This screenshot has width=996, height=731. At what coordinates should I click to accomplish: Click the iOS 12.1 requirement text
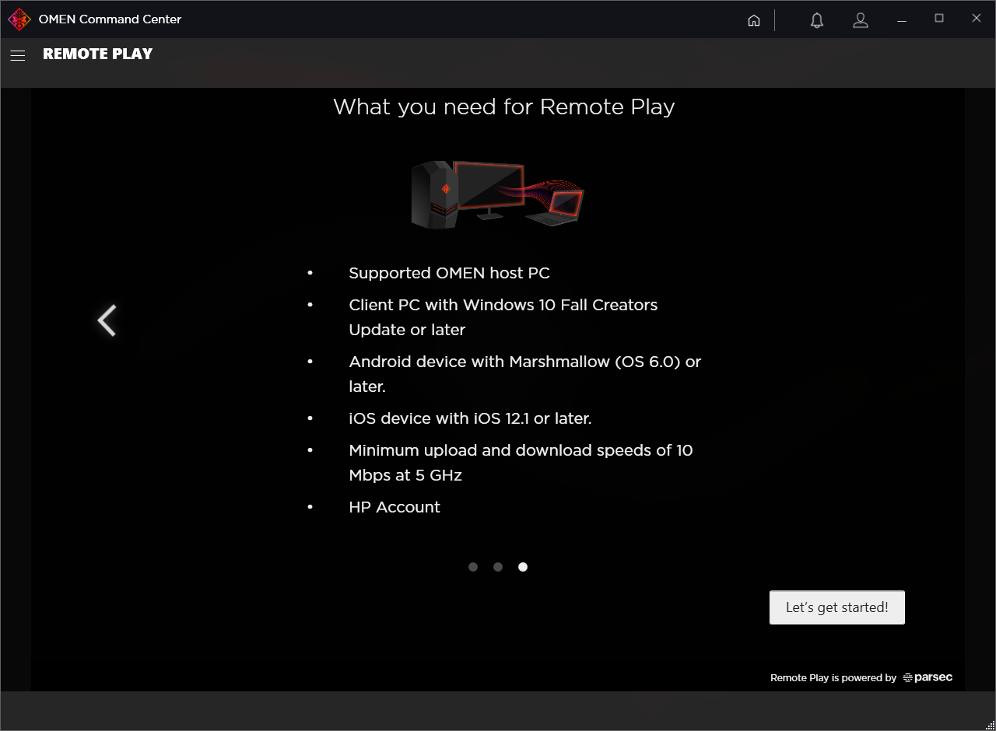click(470, 418)
